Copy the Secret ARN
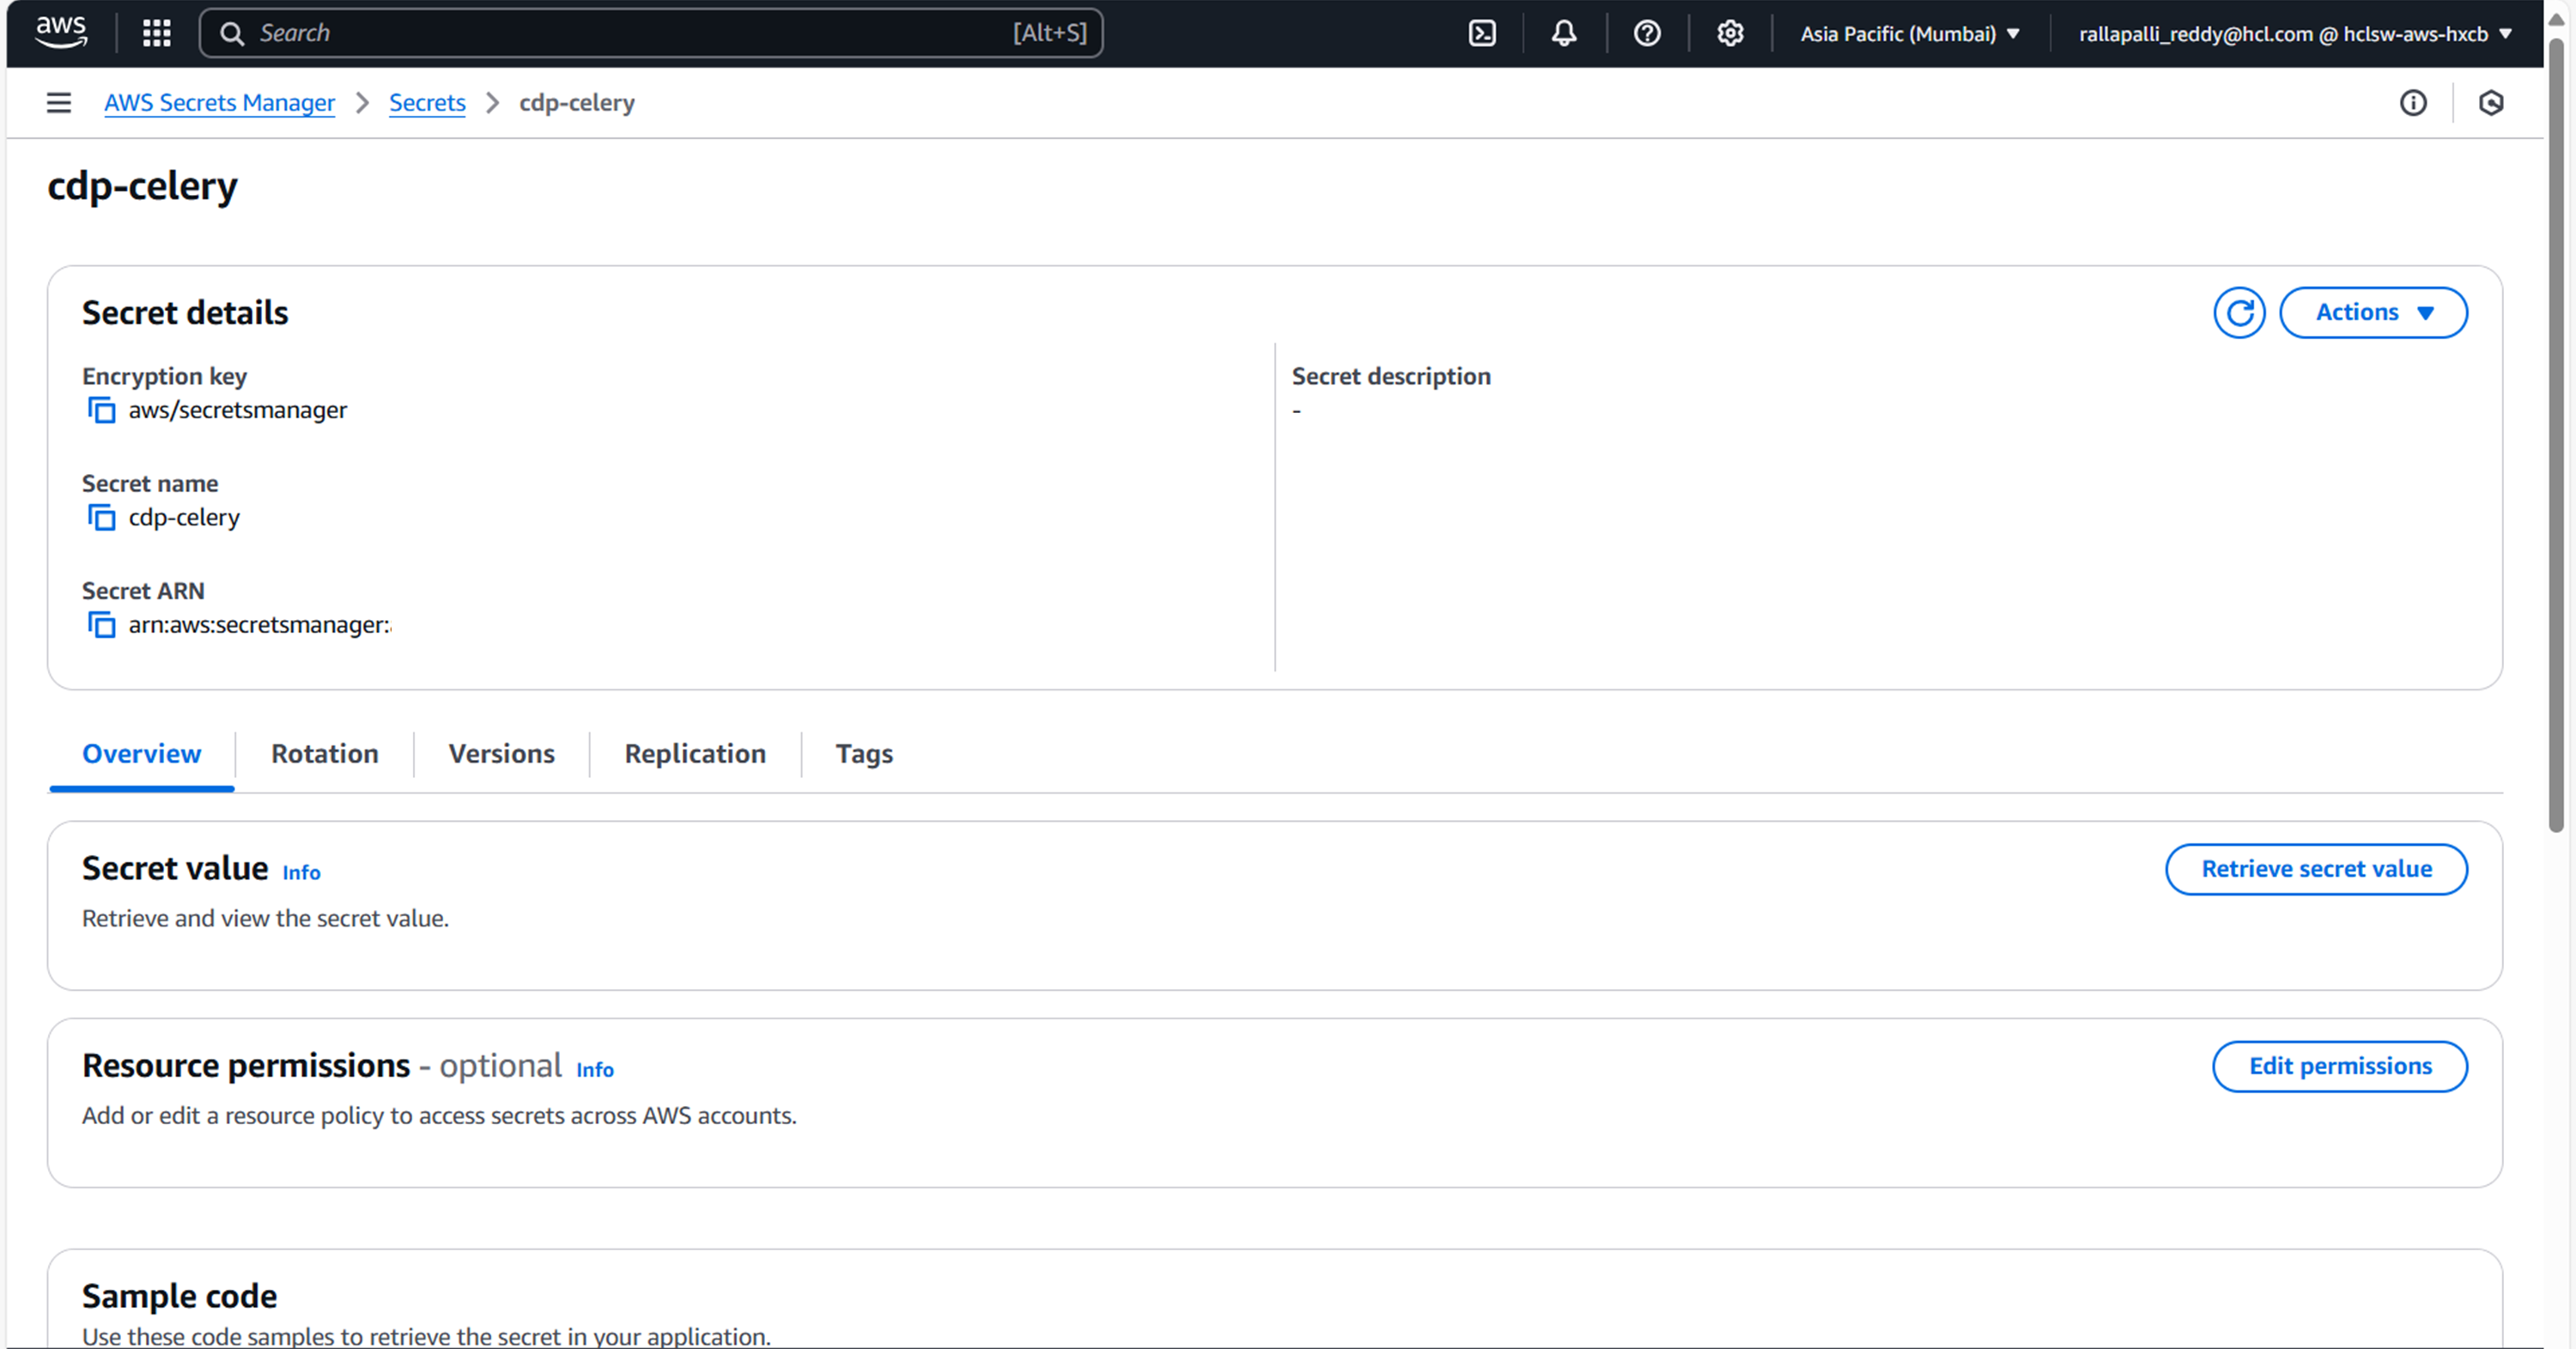This screenshot has width=2576, height=1349. [x=101, y=625]
